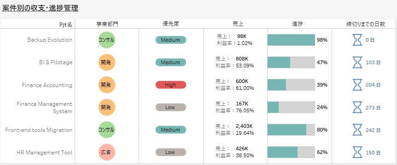This screenshot has width=397, height=165.
Task: Select red High priority badge
Action: 171,85
